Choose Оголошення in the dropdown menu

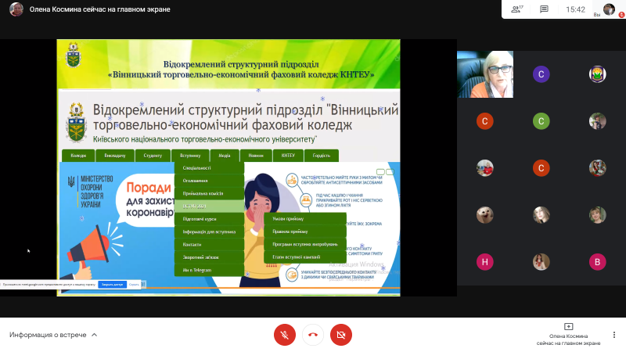[x=209, y=181]
